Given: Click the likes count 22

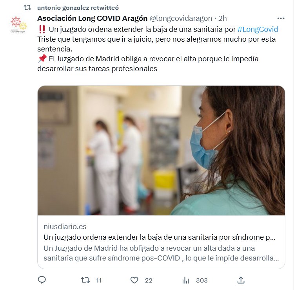Looking at the screenshot, I should [x=149, y=281].
